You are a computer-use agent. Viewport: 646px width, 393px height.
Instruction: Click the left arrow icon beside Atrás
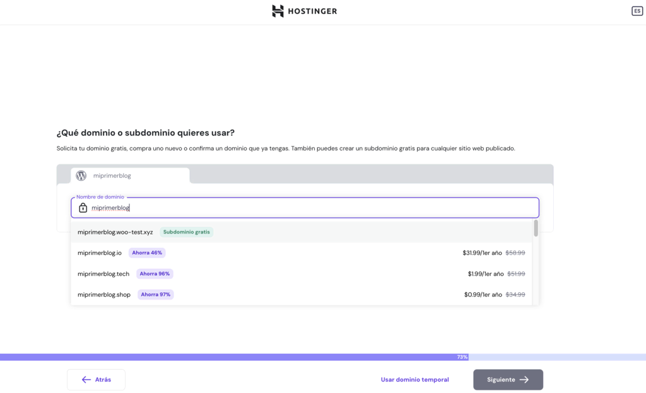click(86, 380)
